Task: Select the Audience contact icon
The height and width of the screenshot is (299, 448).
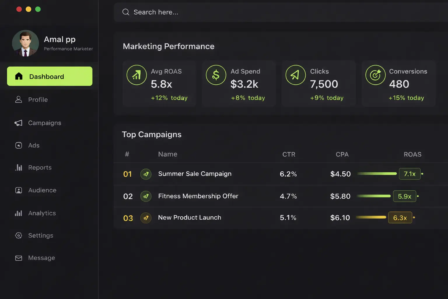Action: pyautogui.click(x=18, y=190)
